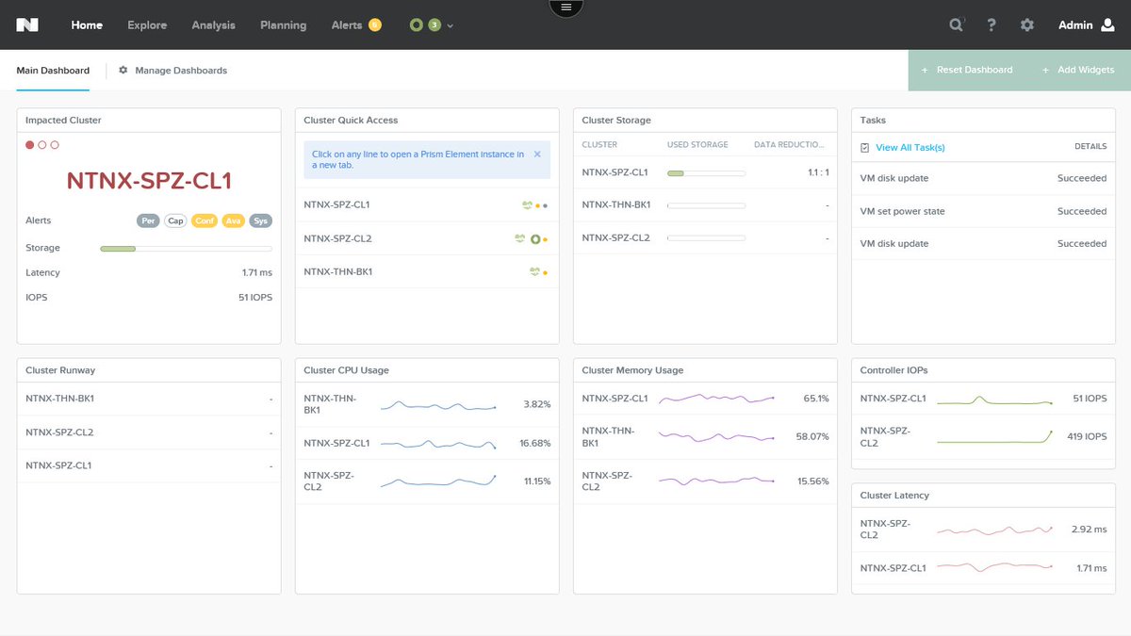Click the 65.1% memory usage value

(815, 399)
